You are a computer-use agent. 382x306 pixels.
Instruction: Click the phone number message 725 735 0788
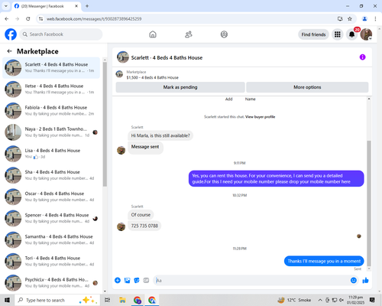tap(144, 226)
